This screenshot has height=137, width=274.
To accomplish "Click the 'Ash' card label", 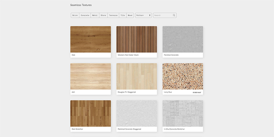I will [73, 92].
